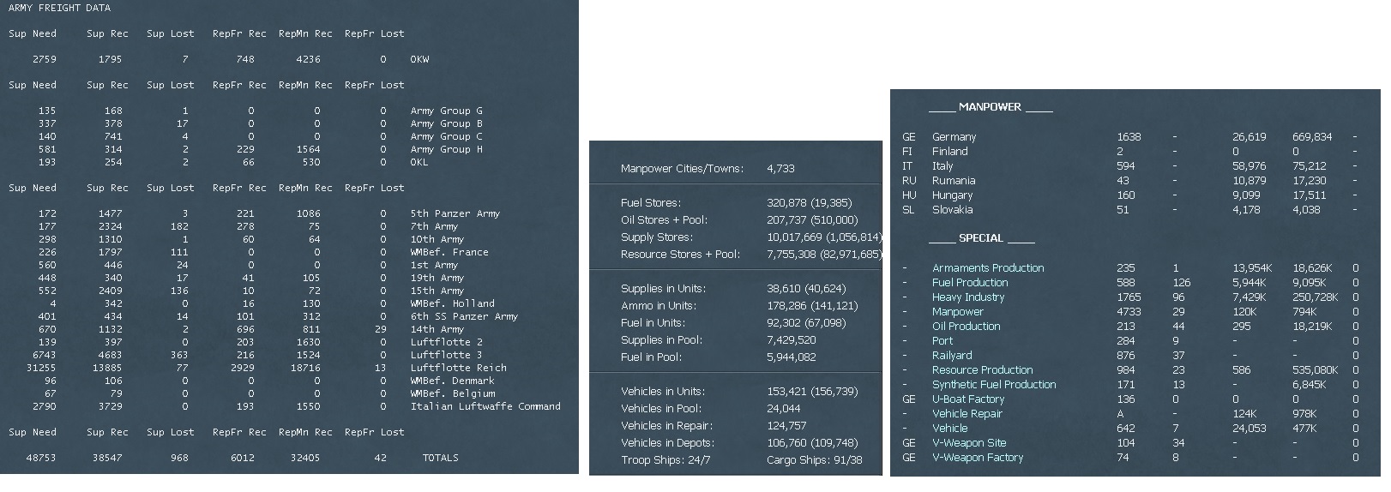Select the Hungary manpower row

coord(952,195)
